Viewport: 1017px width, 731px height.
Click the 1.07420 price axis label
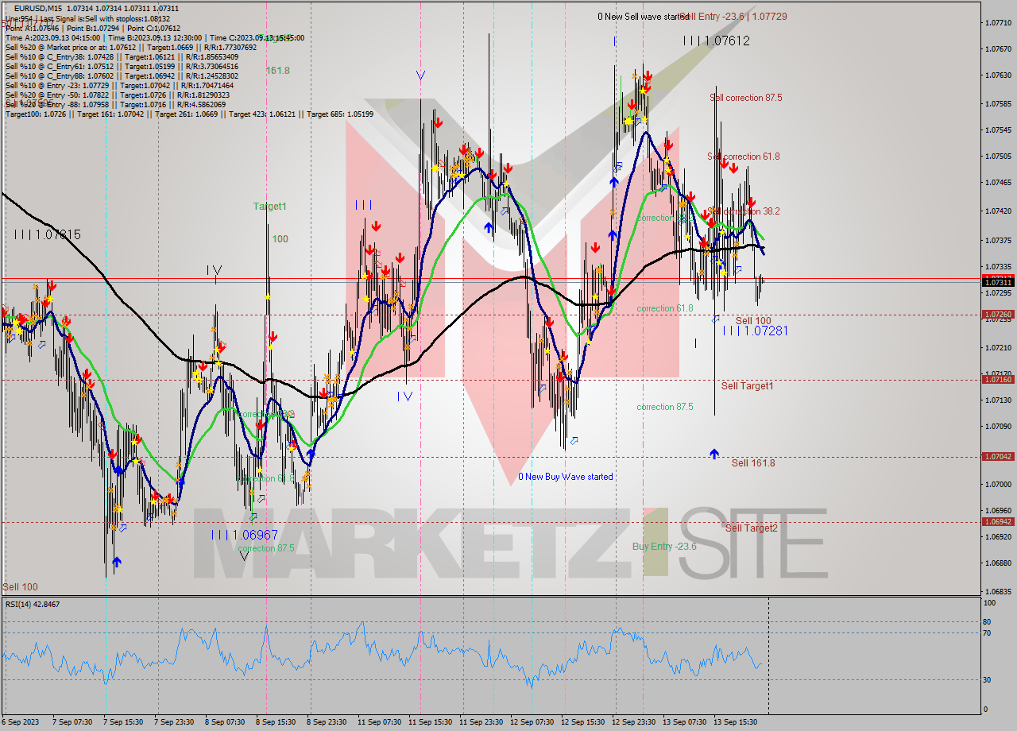click(998, 211)
